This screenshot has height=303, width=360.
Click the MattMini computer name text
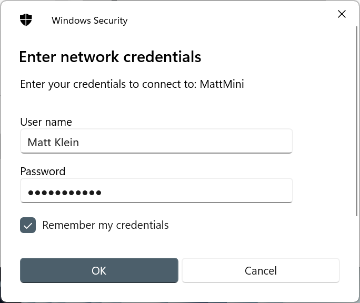click(222, 84)
